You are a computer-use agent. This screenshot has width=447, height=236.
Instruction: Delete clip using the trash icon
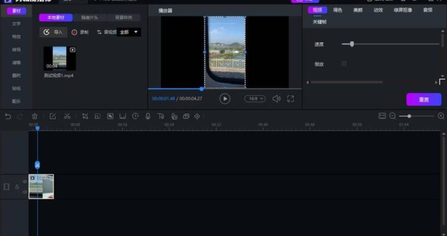click(35, 116)
